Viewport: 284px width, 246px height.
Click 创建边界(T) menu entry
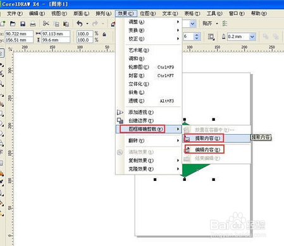149,121
